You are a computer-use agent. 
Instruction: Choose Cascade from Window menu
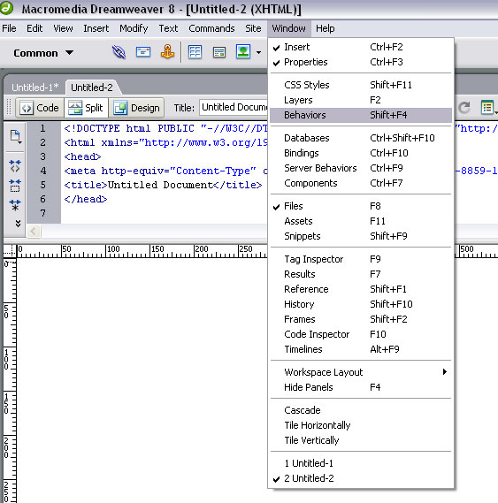point(361,410)
